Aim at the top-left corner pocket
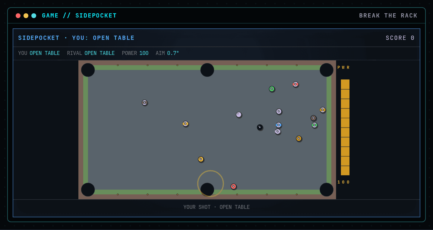This screenshot has height=230, width=433. click(x=88, y=70)
